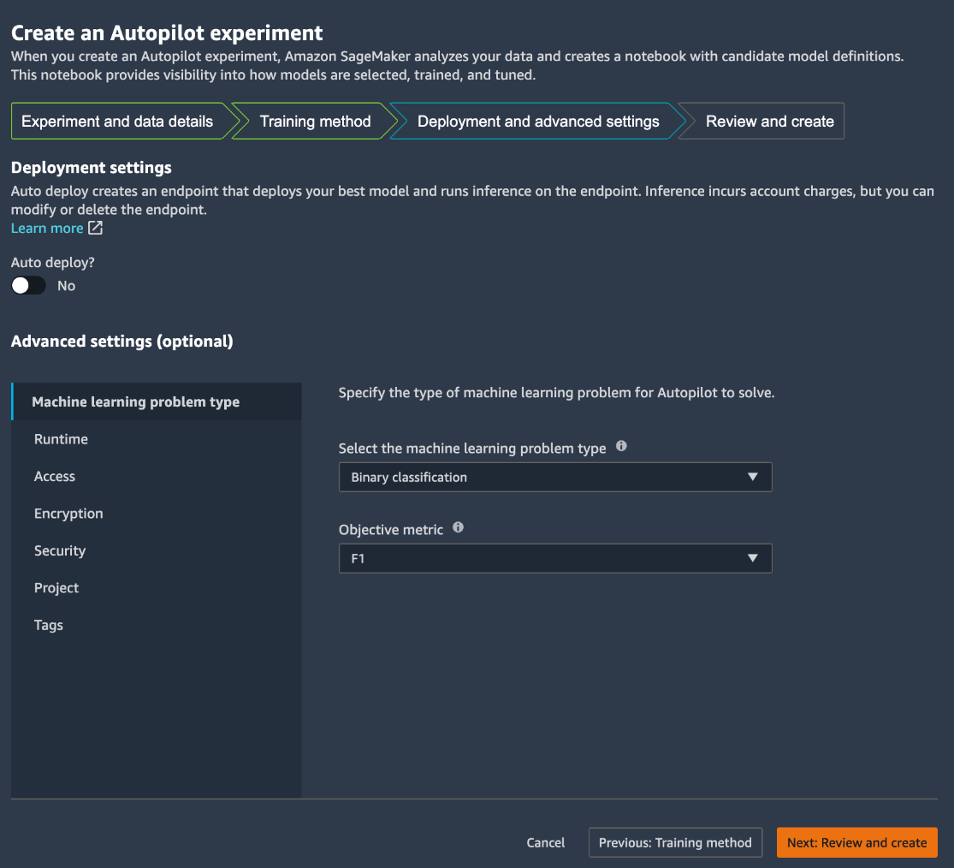
Task: Go to the Project settings section
Action: click(x=56, y=588)
